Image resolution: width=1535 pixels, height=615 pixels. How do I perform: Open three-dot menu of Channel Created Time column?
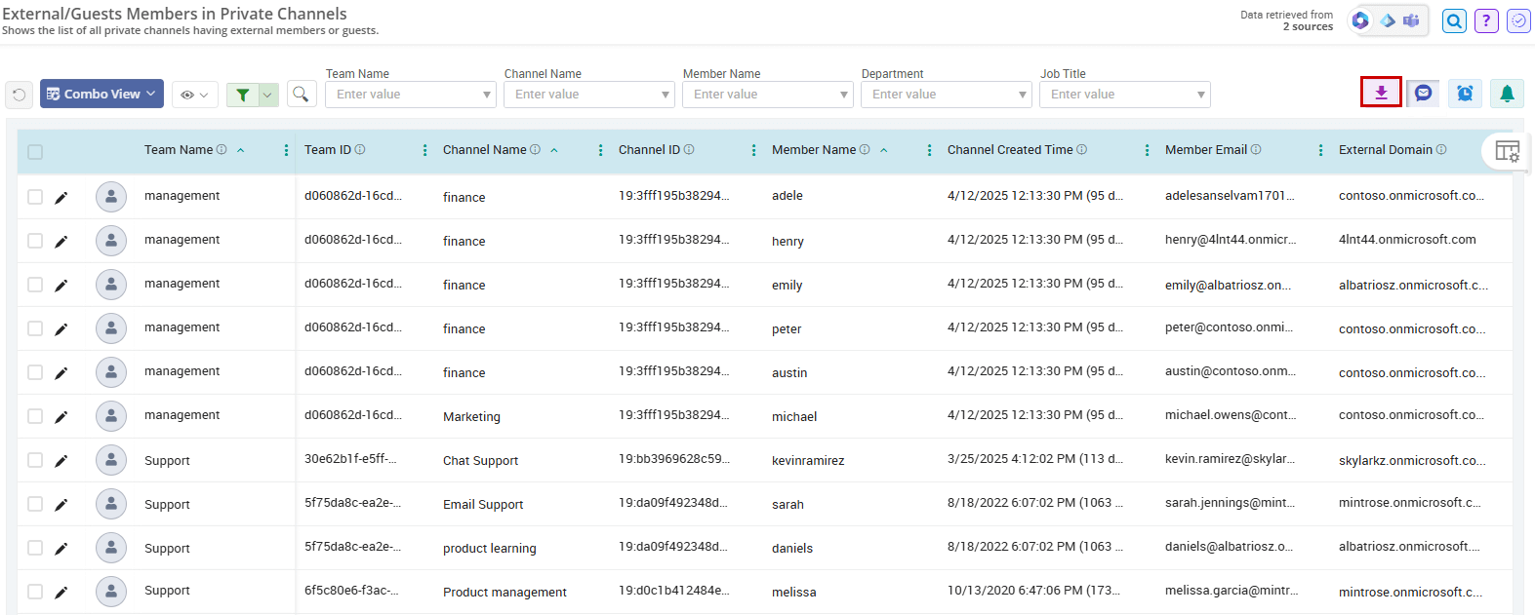(1147, 150)
